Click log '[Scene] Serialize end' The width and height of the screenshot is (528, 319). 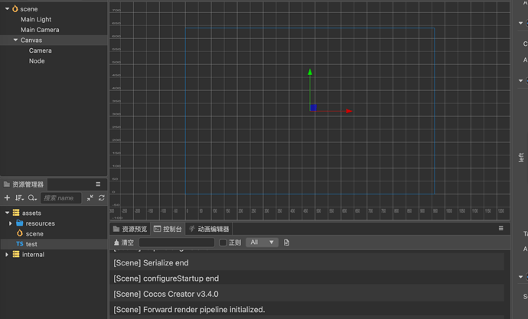pos(307,263)
